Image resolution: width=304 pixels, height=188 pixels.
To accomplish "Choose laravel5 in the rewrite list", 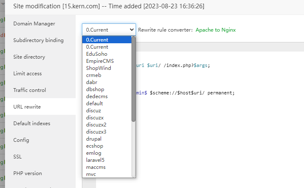I will pos(96,160).
